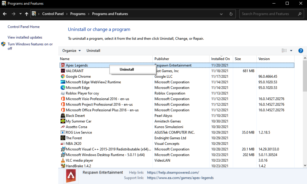Open the help.steampowered.com help link
Image resolution: width=307 pixels, height=184 pixels.
click(x=173, y=172)
